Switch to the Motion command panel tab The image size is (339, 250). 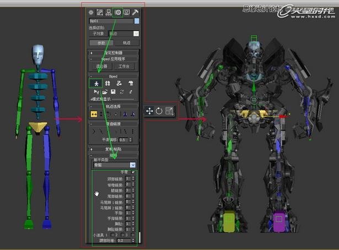coord(118,13)
